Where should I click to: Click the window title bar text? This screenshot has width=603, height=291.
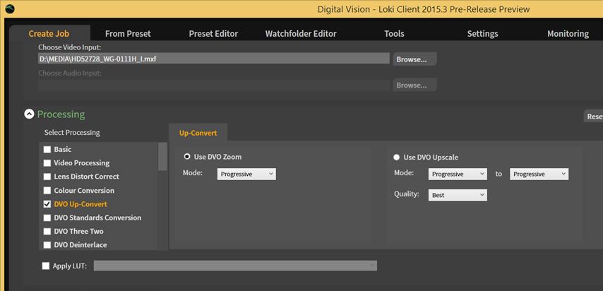pos(424,9)
